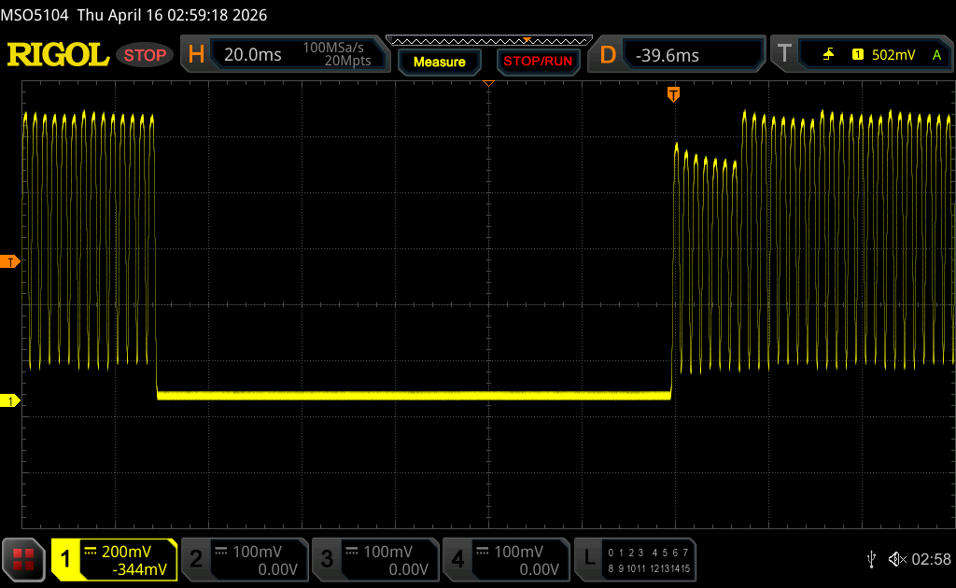Click the USB status icon
This screenshot has height=588, width=956.
[871, 558]
